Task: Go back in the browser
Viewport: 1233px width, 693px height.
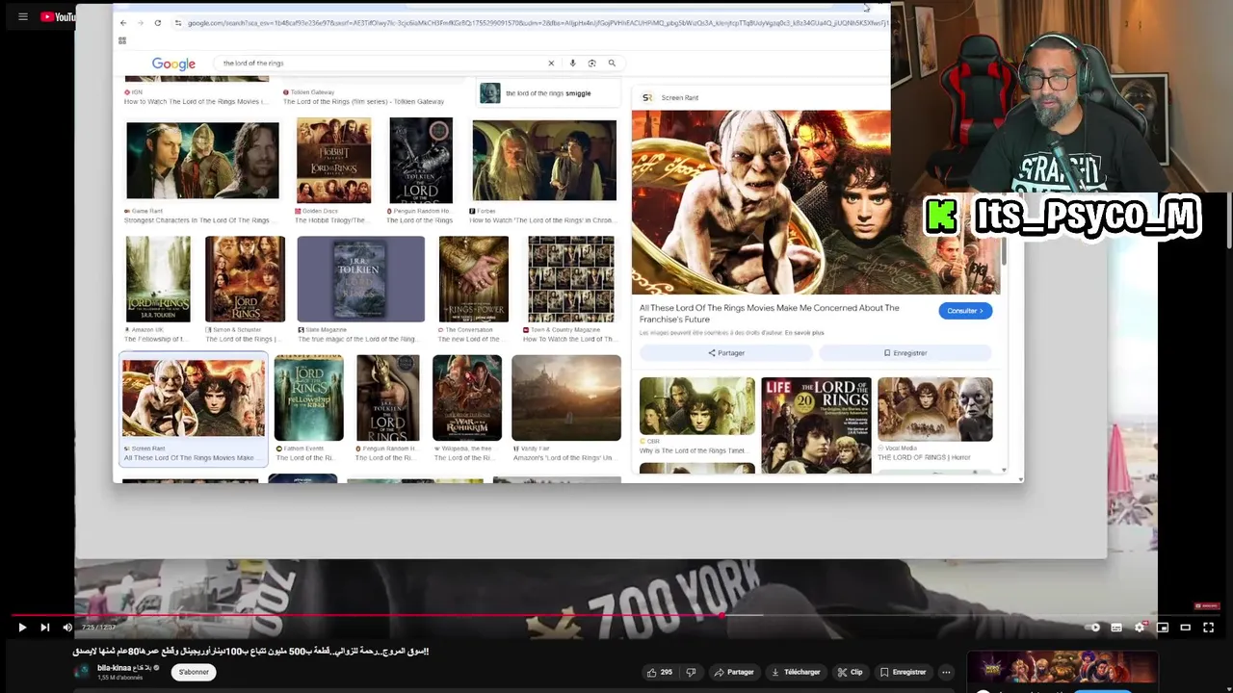Action: coord(122,23)
